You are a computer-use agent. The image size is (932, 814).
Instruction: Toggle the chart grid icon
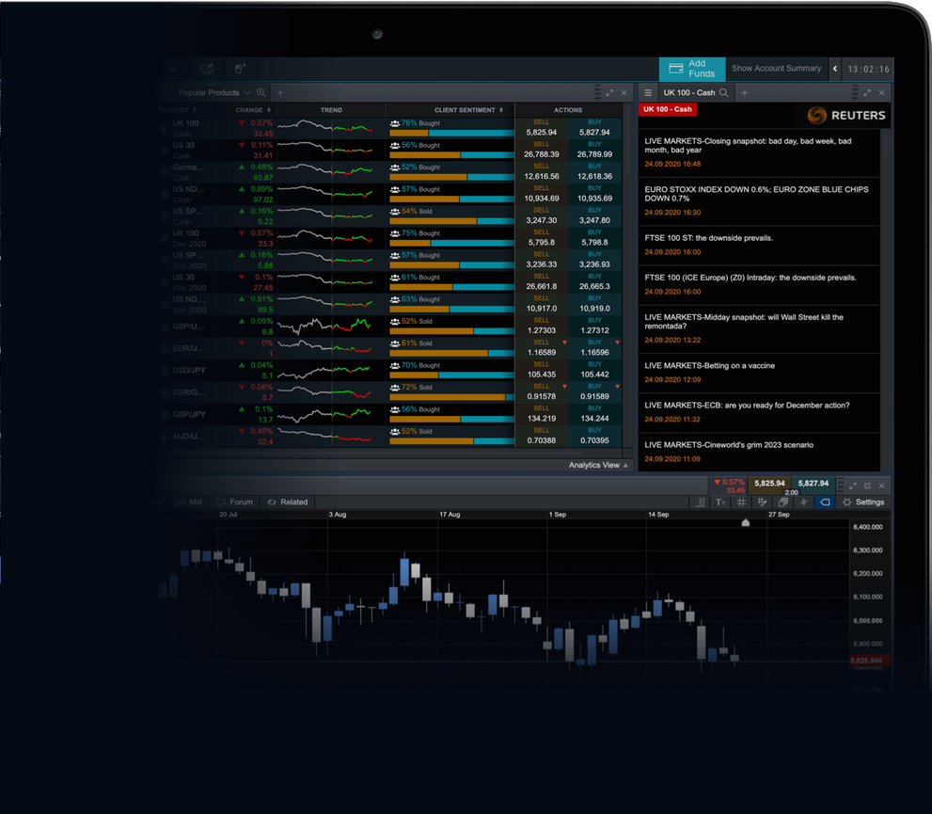[x=741, y=503]
